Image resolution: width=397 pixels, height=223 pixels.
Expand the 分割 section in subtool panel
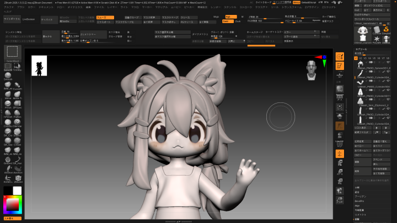point(357,188)
